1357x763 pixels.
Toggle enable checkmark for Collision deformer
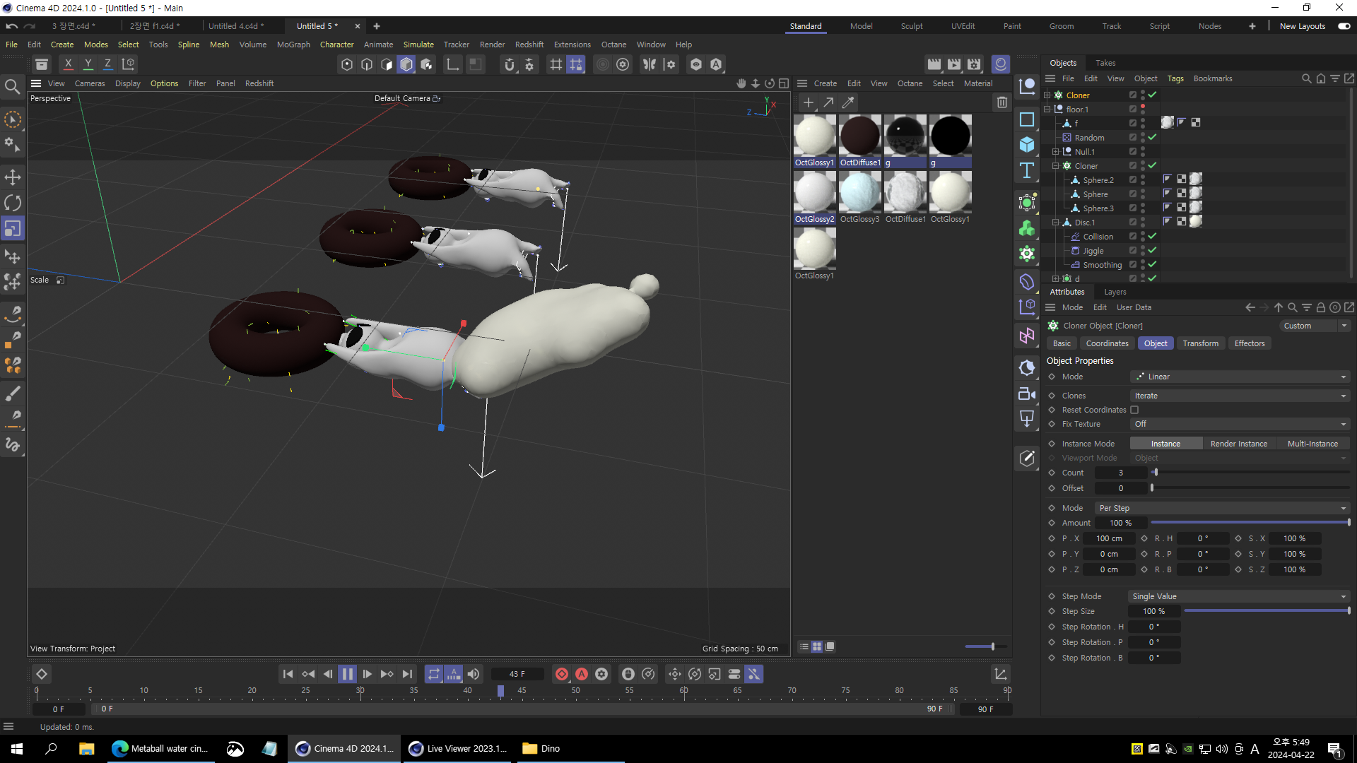1153,236
